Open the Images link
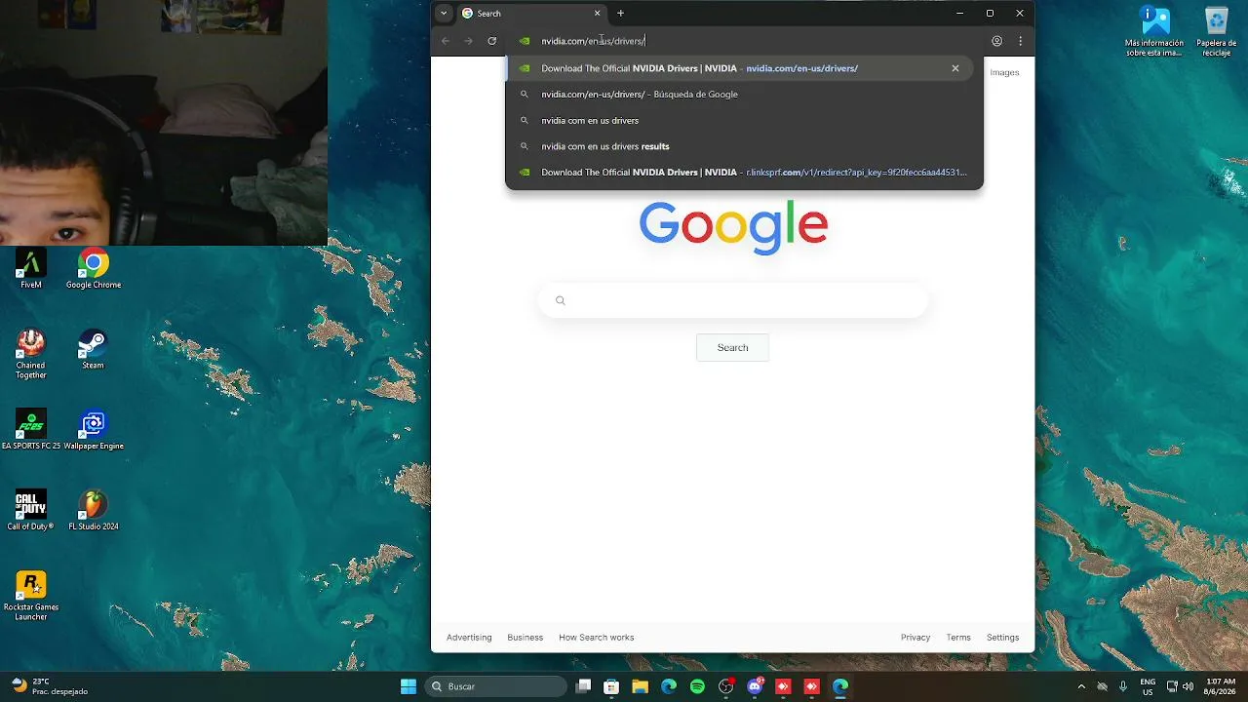 1004,72
